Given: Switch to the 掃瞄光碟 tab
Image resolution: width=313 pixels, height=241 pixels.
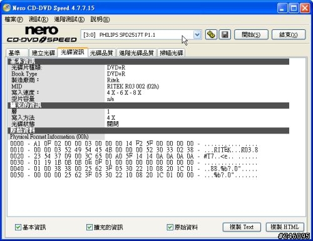Looking at the screenshot, I should click(172, 53).
